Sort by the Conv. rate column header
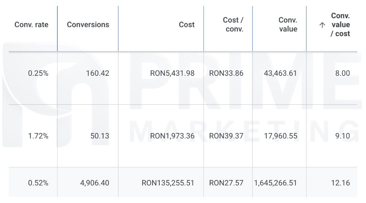The width and height of the screenshot is (366, 203). tap(32, 25)
